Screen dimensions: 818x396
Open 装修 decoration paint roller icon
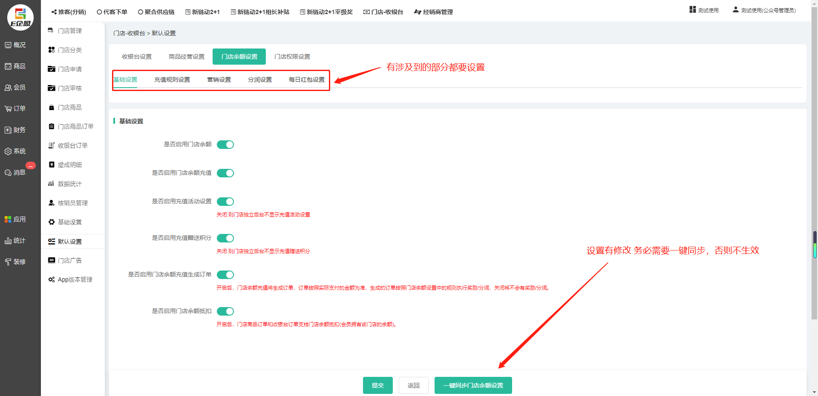point(15,262)
